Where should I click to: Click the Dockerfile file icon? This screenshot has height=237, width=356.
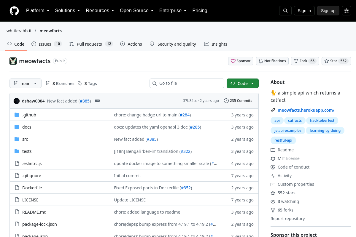17,188
